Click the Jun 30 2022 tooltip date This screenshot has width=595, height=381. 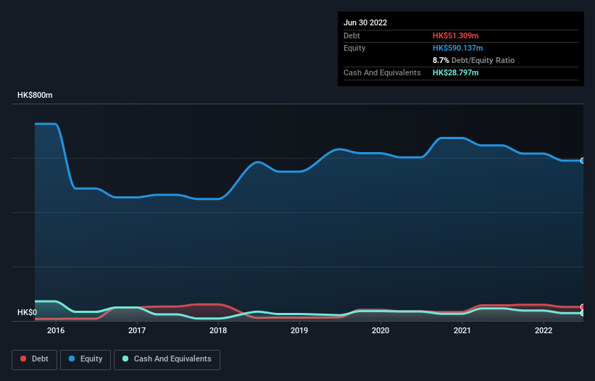click(x=365, y=22)
